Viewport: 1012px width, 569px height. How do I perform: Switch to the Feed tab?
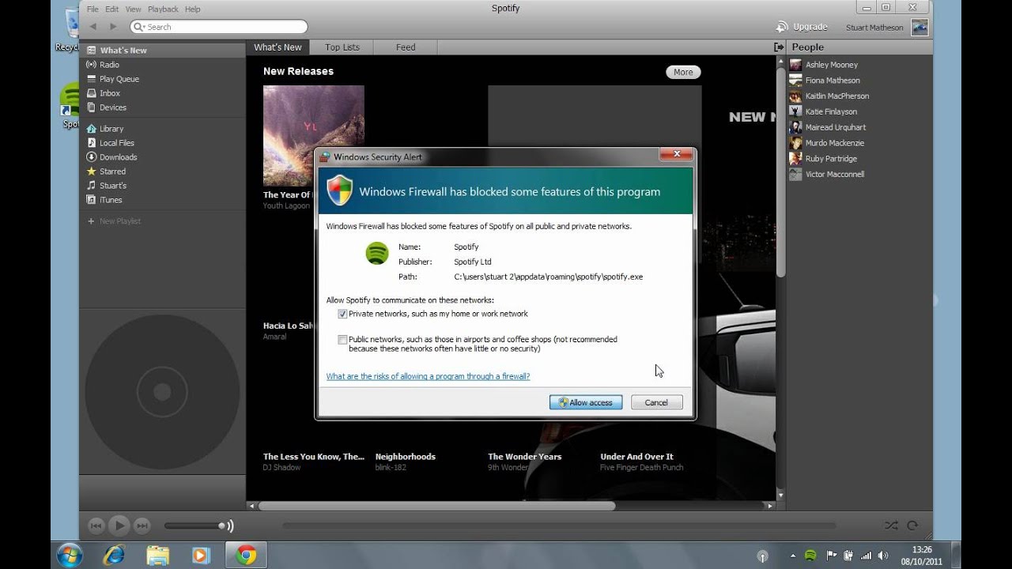coord(406,47)
